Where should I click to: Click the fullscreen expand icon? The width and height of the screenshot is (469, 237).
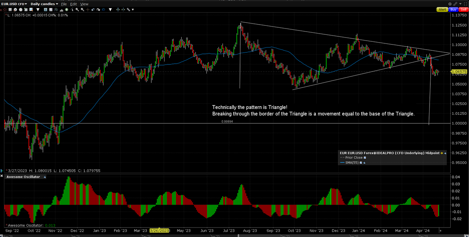point(465,4)
